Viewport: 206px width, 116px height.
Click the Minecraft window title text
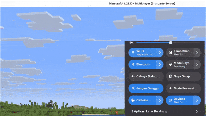click(x=142, y=4)
